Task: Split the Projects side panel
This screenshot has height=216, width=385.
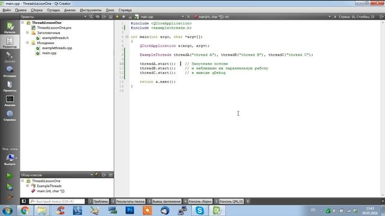Action: click(104, 17)
